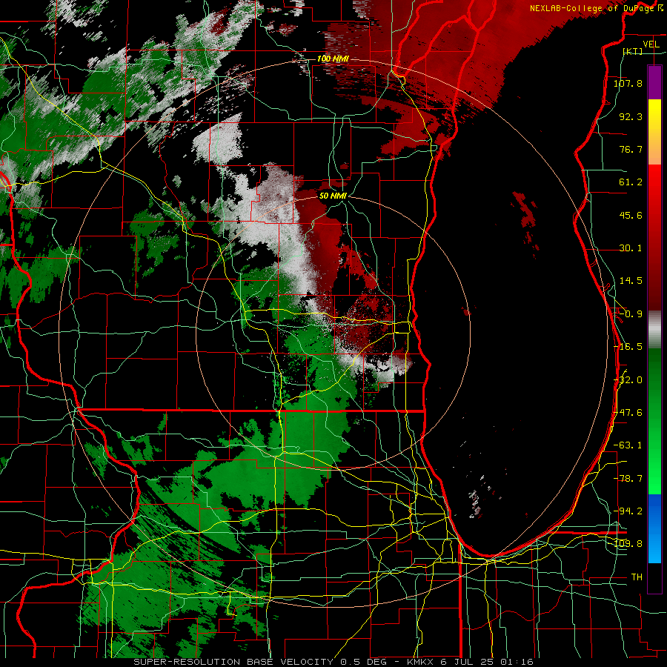667x667 pixels.
Task: Select the -32.0 scale value
Action: 628,380
